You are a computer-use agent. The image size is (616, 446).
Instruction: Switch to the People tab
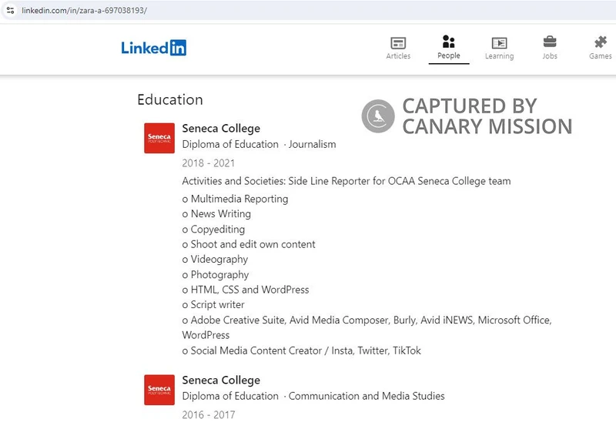449,45
